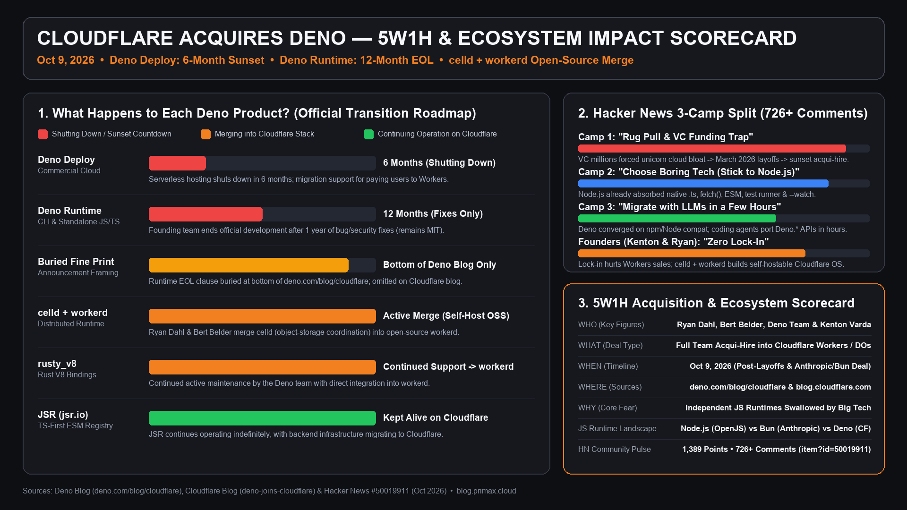Click the JSR (jsr.io) green bar
Image resolution: width=907 pixels, height=510 pixels.
(x=262, y=418)
